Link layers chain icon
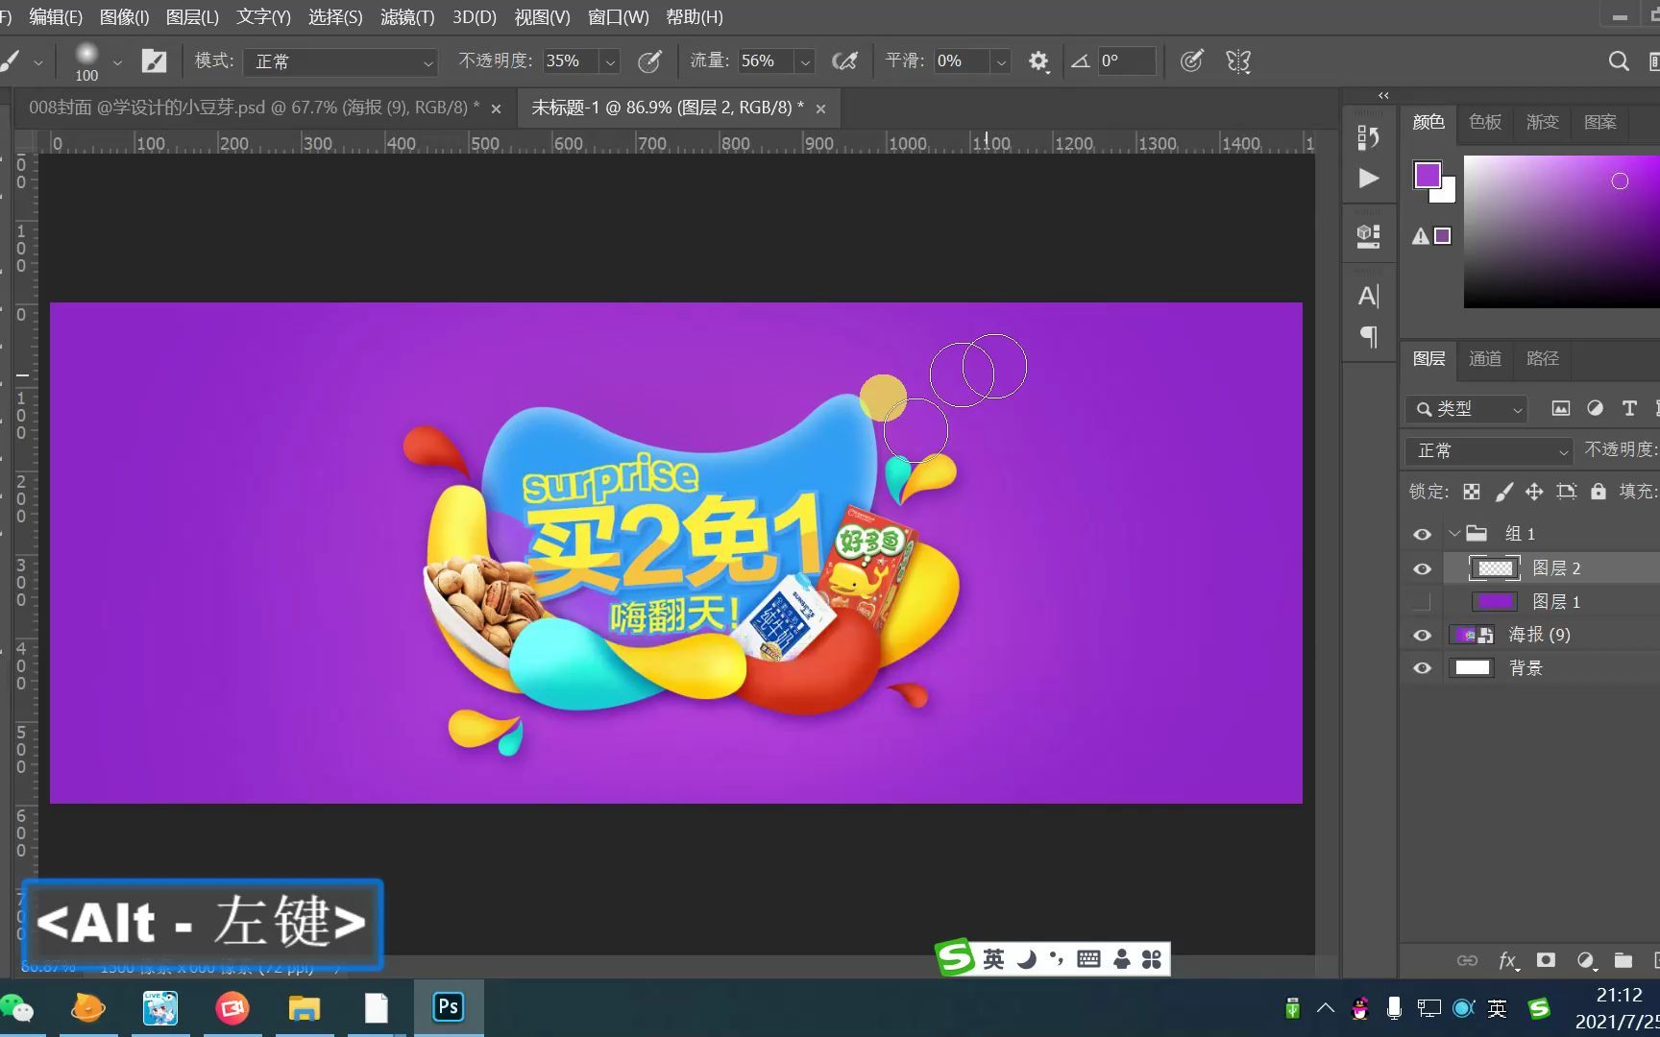This screenshot has width=1660, height=1037. pos(1468,960)
